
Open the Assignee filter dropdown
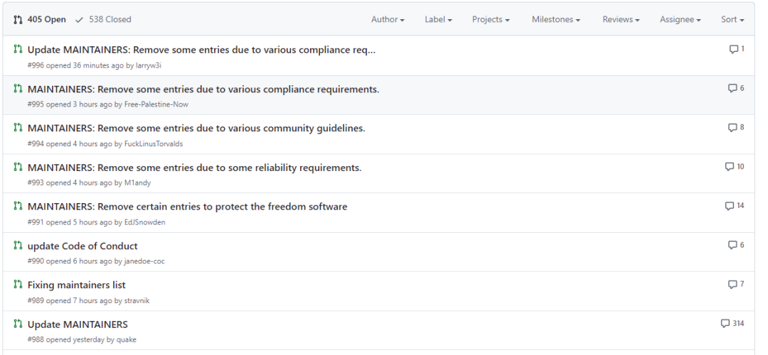680,20
